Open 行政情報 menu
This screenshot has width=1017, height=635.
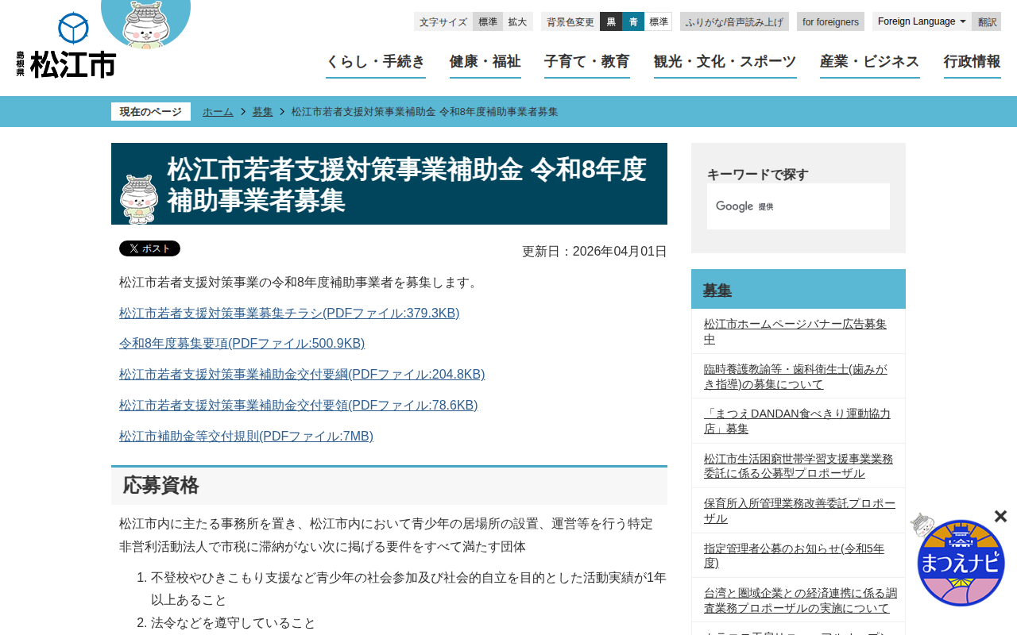[x=973, y=63]
